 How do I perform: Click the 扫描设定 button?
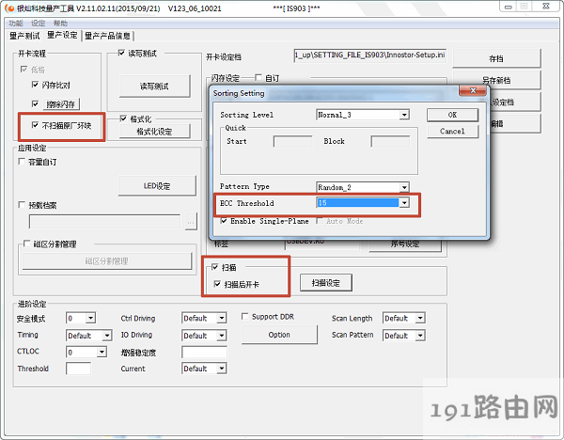tap(325, 283)
